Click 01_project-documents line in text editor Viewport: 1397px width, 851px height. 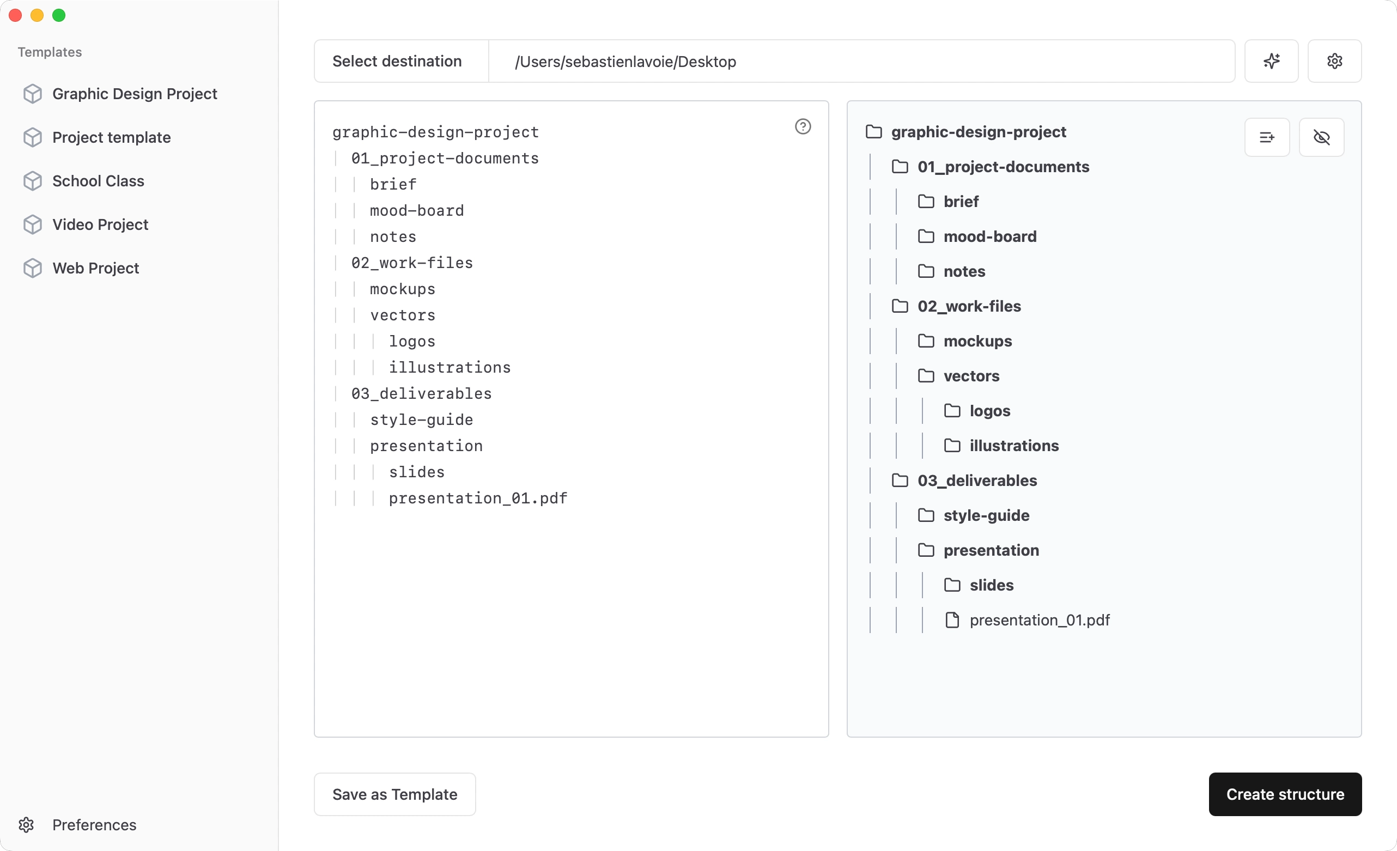(445, 158)
